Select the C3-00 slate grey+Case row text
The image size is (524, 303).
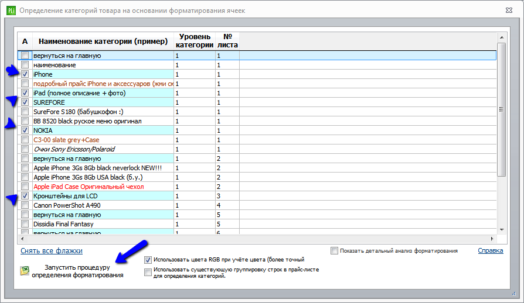pos(66,140)
